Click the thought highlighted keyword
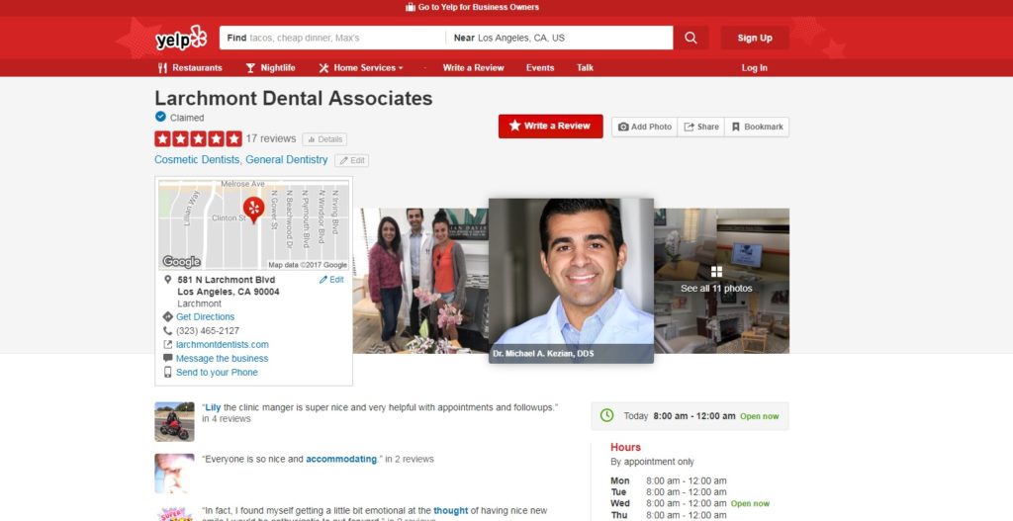This screenshot has width=1013, height=521. 451,511
